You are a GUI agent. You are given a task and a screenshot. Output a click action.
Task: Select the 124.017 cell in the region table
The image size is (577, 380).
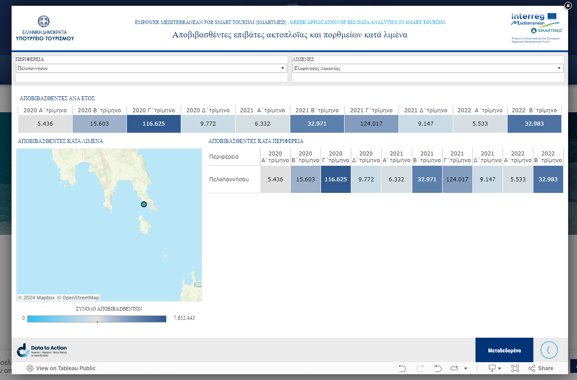click(x=457, y=180)
